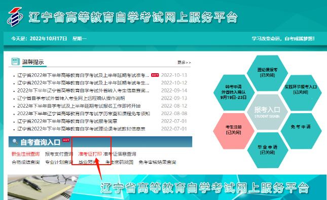
Task: Open the 2022-10-12 延期考试考生 notice
Action: tap(83, 83)
